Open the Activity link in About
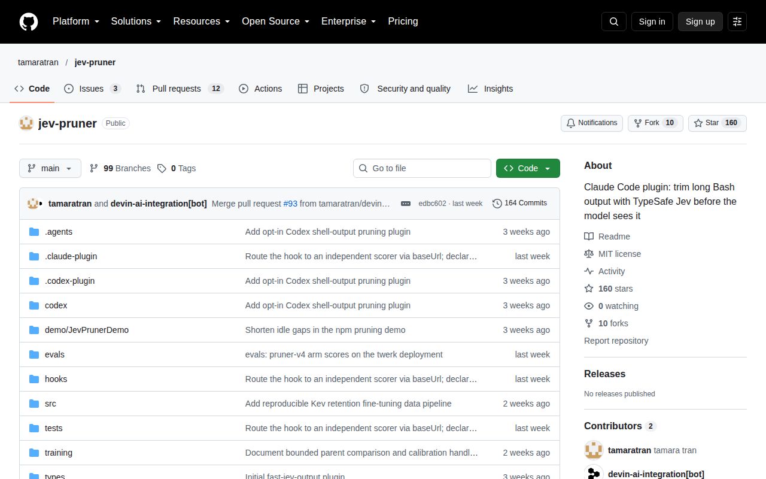Screen dimensions: 766x479 [x=605, y=271]
